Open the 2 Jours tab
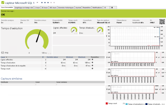The width and height of the screenshot is (166, 105). click(37, 8)
